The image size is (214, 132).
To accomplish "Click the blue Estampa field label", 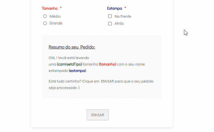I will tap(115, 8).
